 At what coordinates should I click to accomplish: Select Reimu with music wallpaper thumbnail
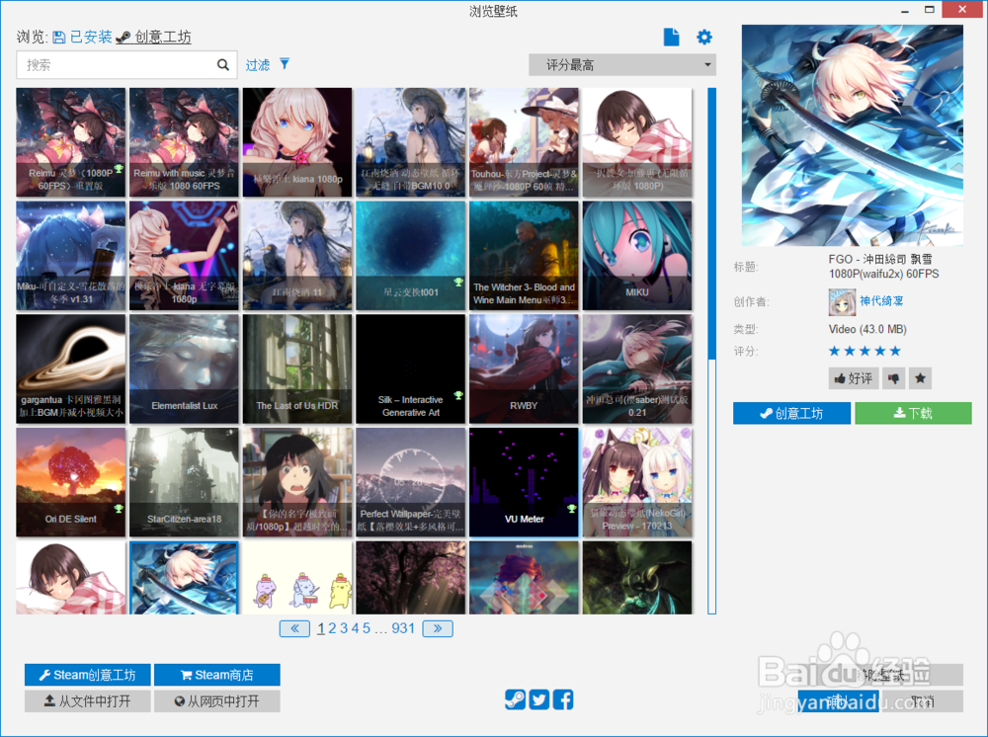pyautogui.click(x=184, y=142)
